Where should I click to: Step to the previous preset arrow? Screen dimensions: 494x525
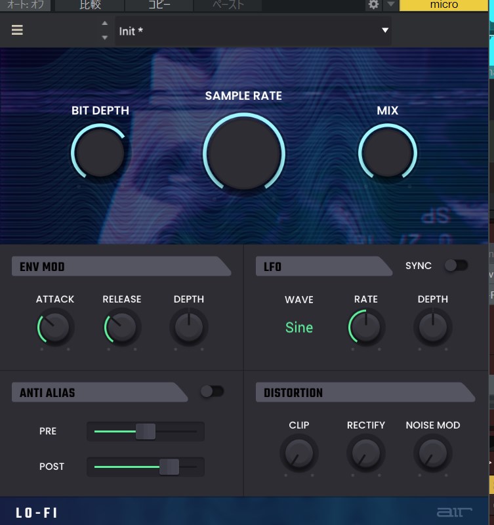point(104,24)
